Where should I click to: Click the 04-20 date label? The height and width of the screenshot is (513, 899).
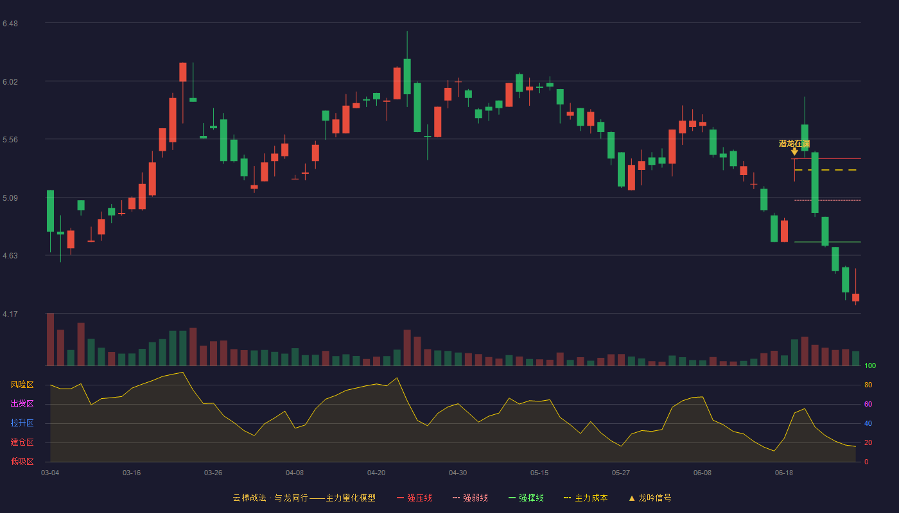tap(376, 473)
